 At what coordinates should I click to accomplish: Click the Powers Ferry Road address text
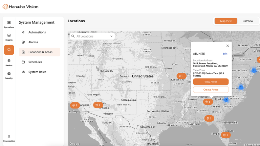(x=210, y=65)
